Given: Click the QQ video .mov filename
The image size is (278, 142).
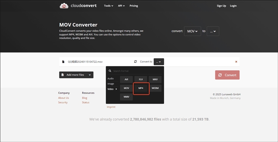Looking at the screenshot, I should [x=85, y=62].
